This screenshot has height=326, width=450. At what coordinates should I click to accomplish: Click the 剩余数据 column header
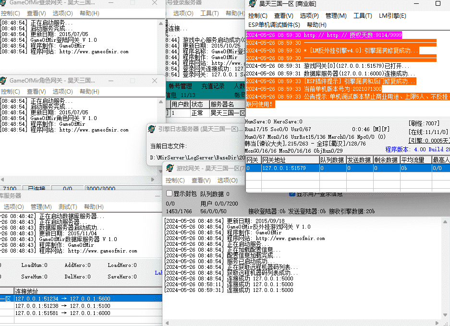387,160
